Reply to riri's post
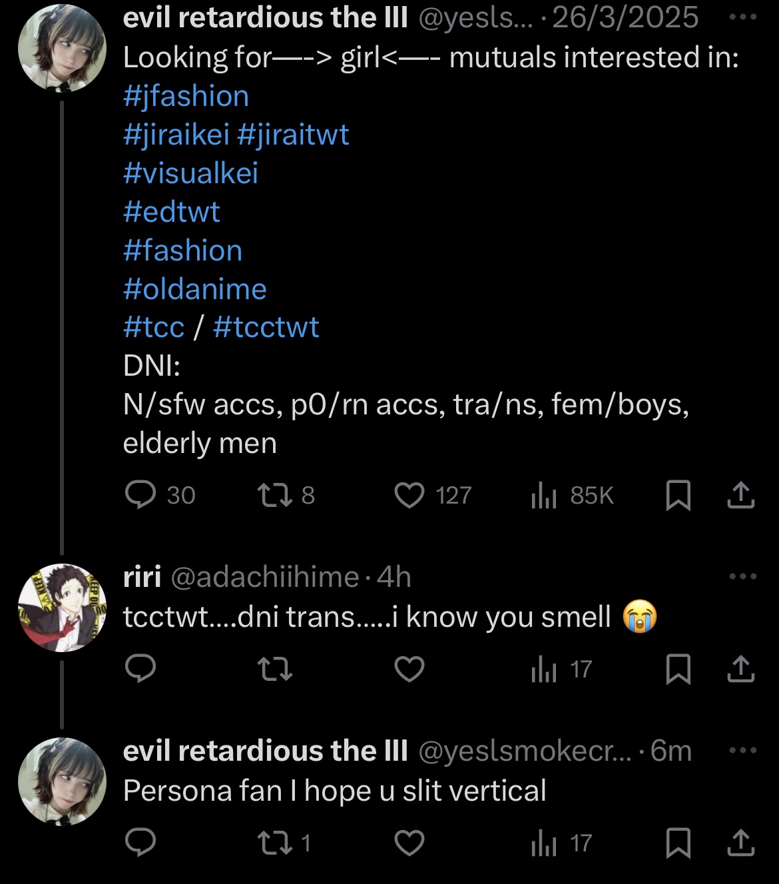 pyautogui.click(x=141, y=669)
